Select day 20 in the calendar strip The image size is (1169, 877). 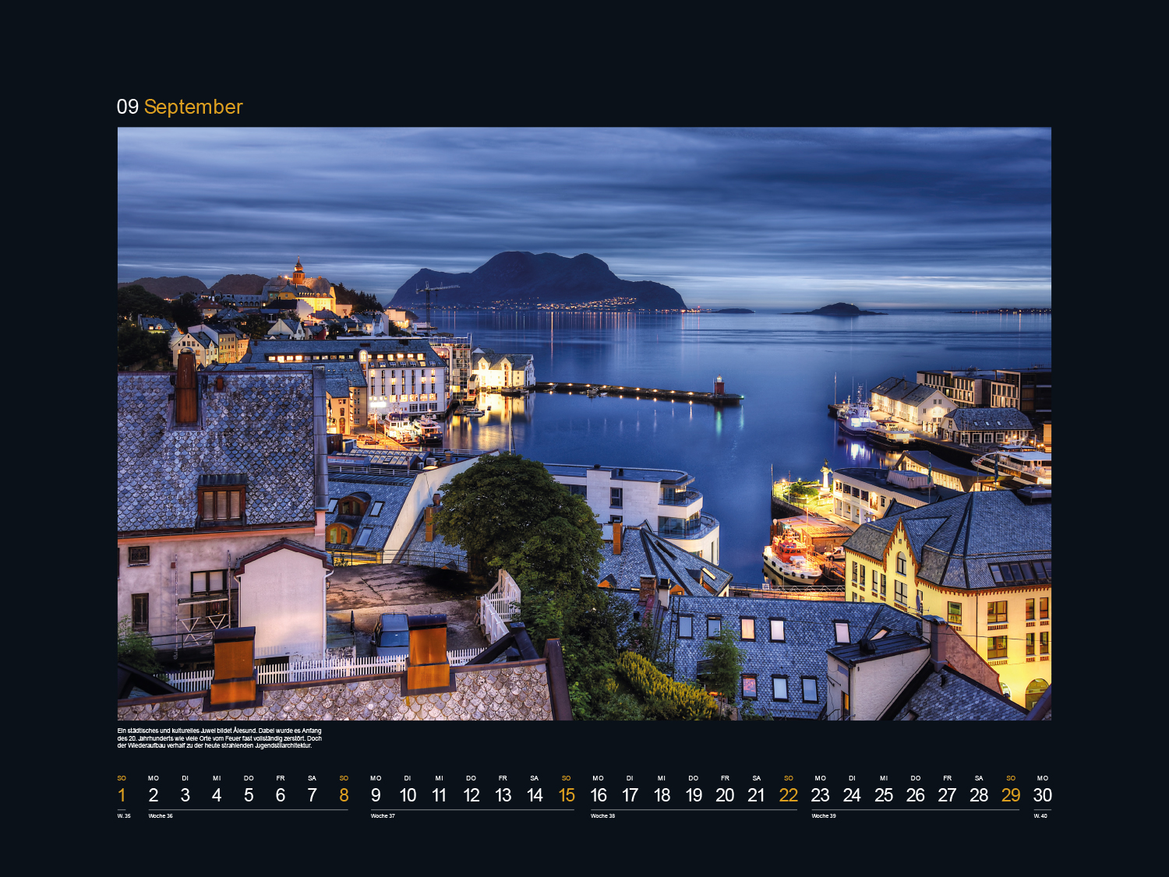tap(725, 795)
